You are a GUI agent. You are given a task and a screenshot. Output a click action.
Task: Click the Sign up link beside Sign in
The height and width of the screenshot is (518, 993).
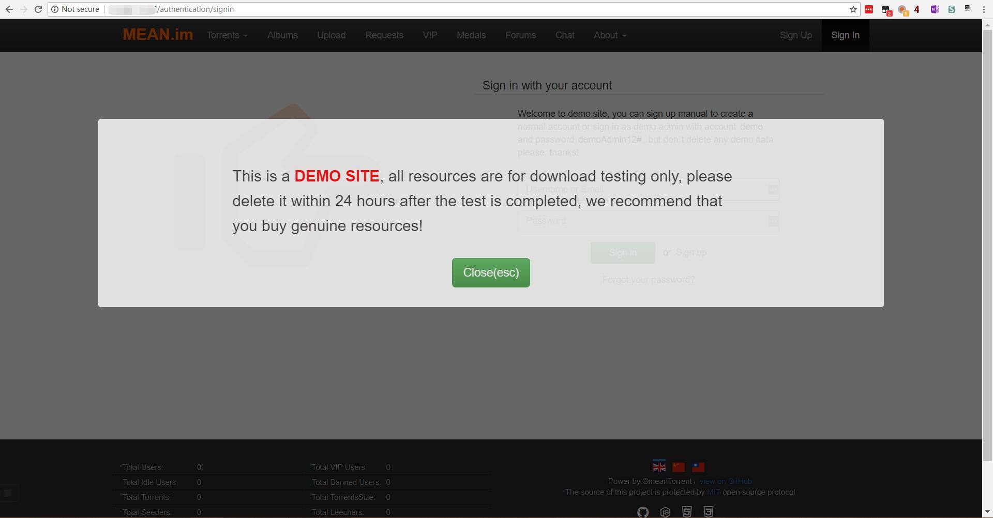coord(691,252)
